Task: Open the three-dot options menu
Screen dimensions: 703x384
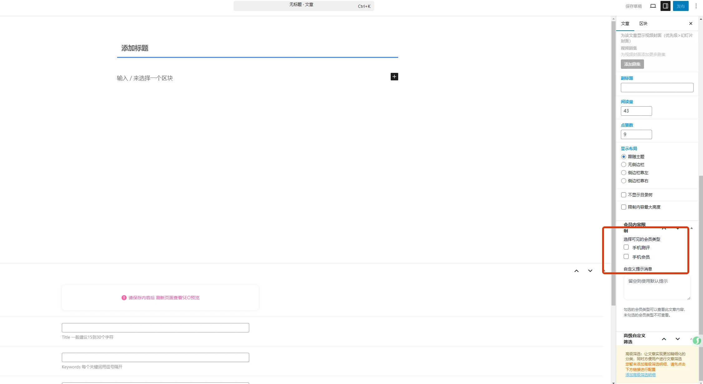Action: (696, 6)
